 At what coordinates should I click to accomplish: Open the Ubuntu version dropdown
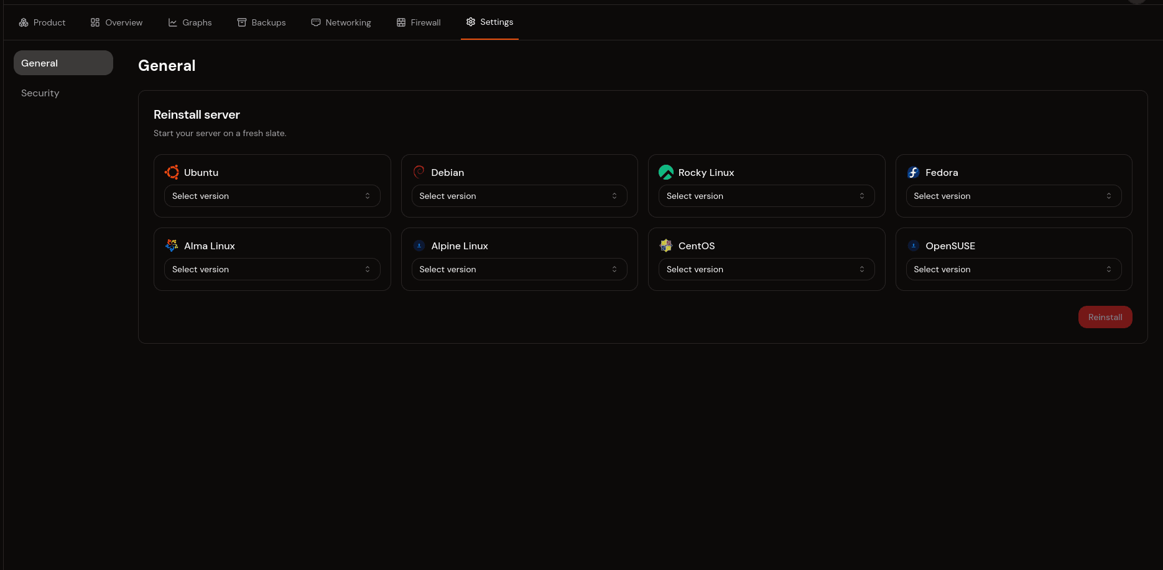(272, 196)
